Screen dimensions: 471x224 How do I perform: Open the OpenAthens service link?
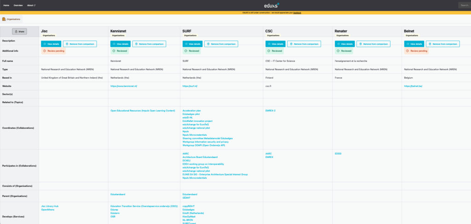point(48,210)
